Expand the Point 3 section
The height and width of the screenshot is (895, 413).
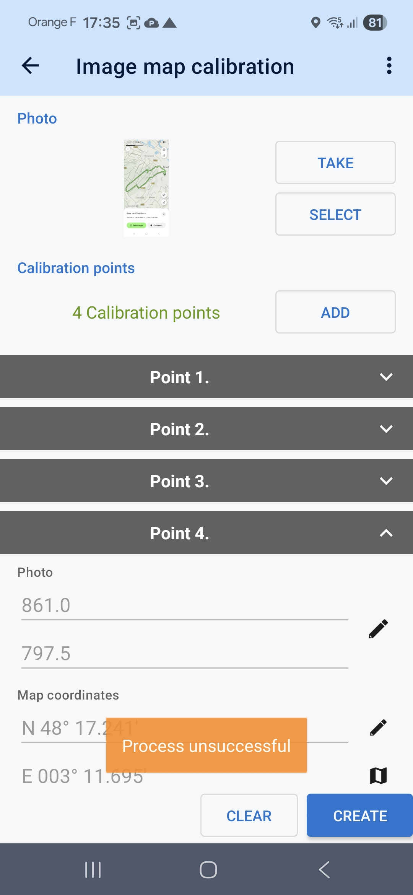coord(206,481)
